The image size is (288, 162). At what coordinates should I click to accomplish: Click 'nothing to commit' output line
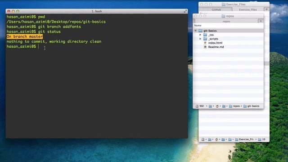[54, 41]
